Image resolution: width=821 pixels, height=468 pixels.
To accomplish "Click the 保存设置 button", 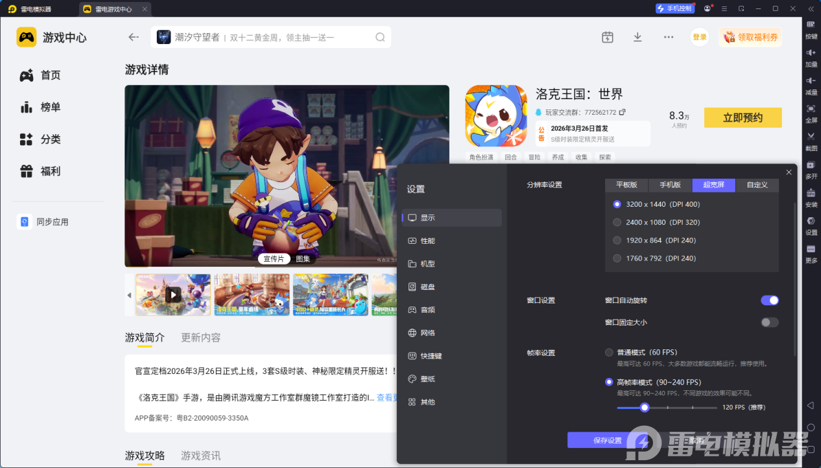I will click(x=607, y=440).
